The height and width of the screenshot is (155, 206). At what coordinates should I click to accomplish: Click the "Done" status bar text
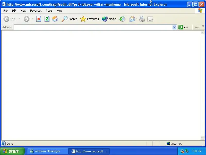click(x=10, y=144)
